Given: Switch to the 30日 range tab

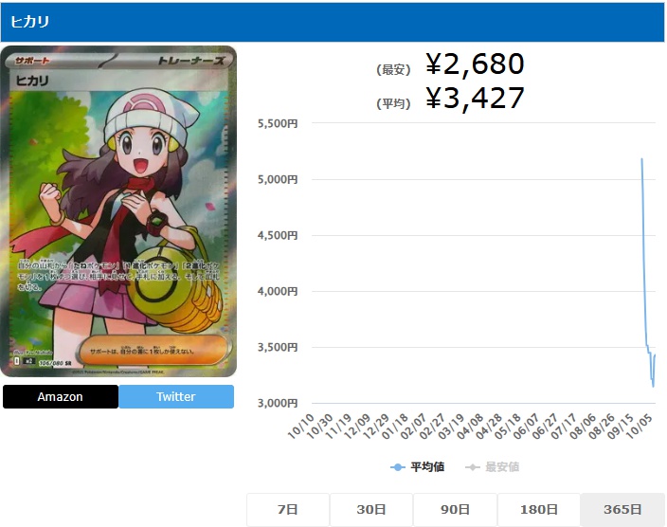Looking at the screenshot, I should click(371, 510).
